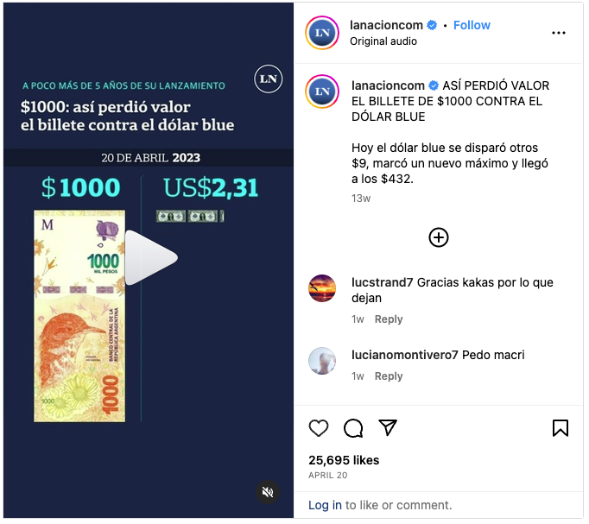The height and width of the screenshot is (524, 589).
Task: Play the $1000 billete video
Action: (x=150, y=258)
